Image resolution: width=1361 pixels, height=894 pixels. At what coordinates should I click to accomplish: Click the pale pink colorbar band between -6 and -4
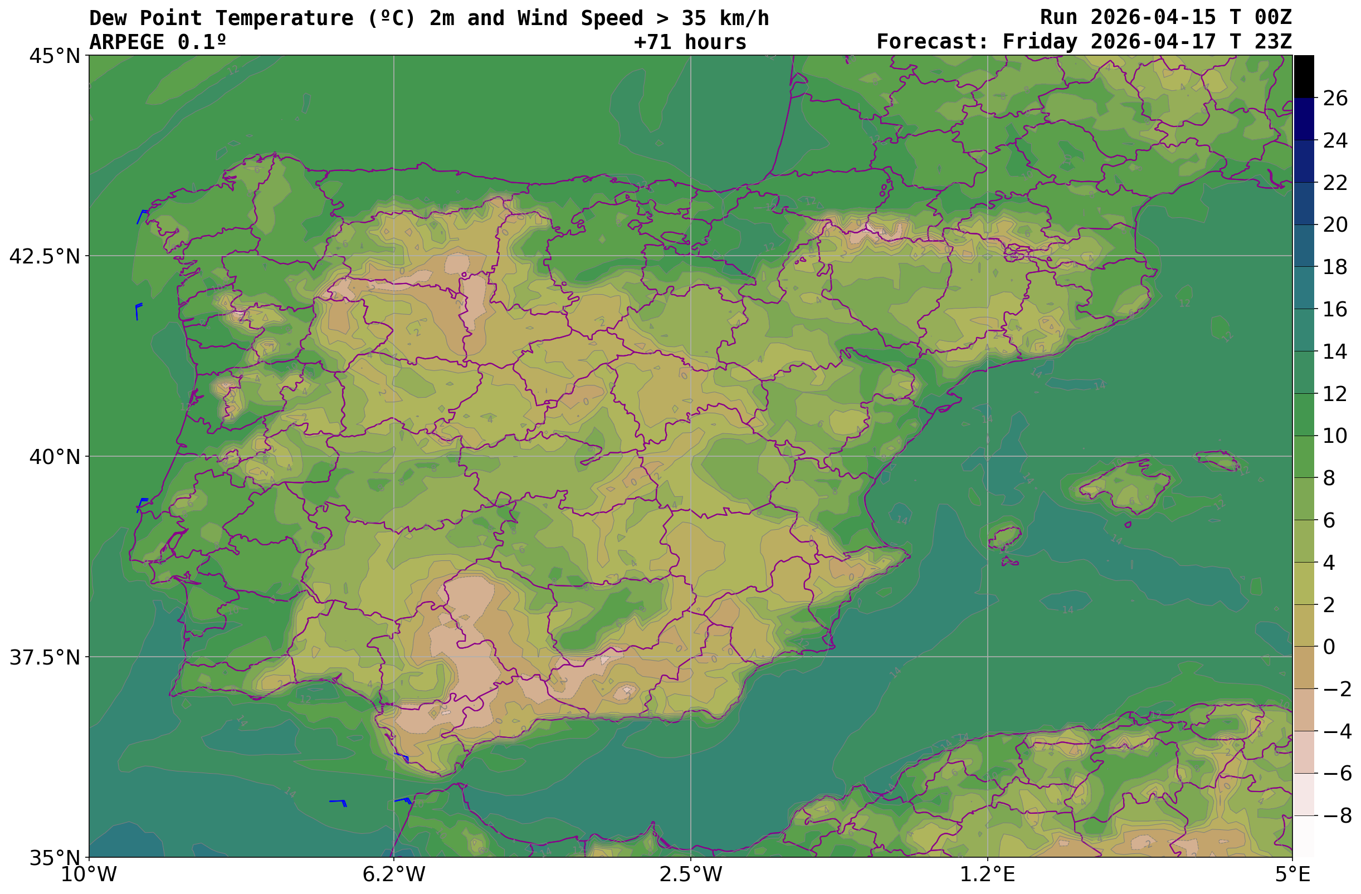point(1303,751)
